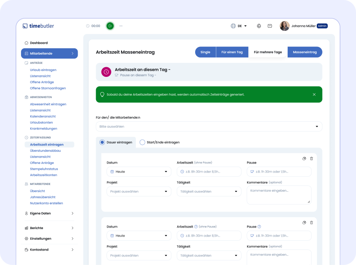Click the first Arbeitszeit input field
Screen dimensions: 356x265
[209, 172]
